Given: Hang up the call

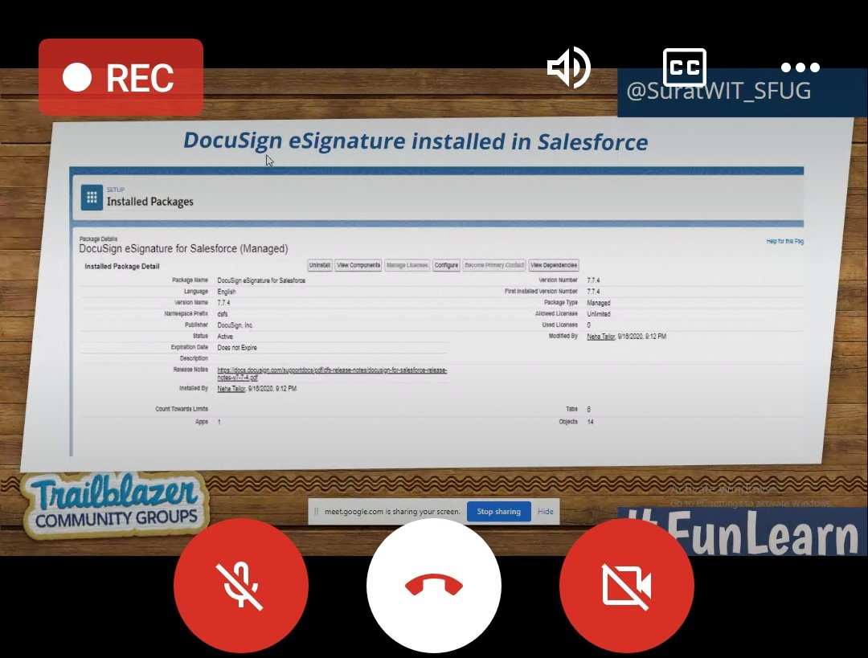Looking at the screenshot, I should [x=434, y=586].
